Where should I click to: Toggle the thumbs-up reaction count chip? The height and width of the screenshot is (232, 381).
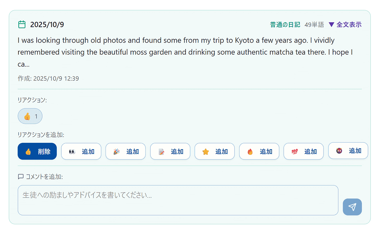[30, 116]
